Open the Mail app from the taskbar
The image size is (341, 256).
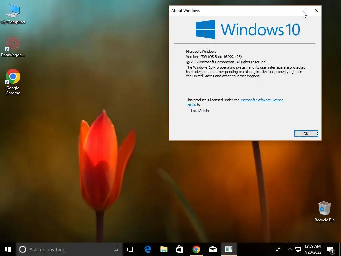213,249
